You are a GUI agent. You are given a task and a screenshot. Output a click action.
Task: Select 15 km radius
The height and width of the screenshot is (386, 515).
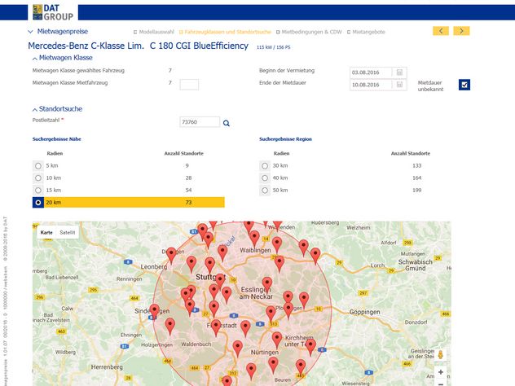(x=38, y=191)
